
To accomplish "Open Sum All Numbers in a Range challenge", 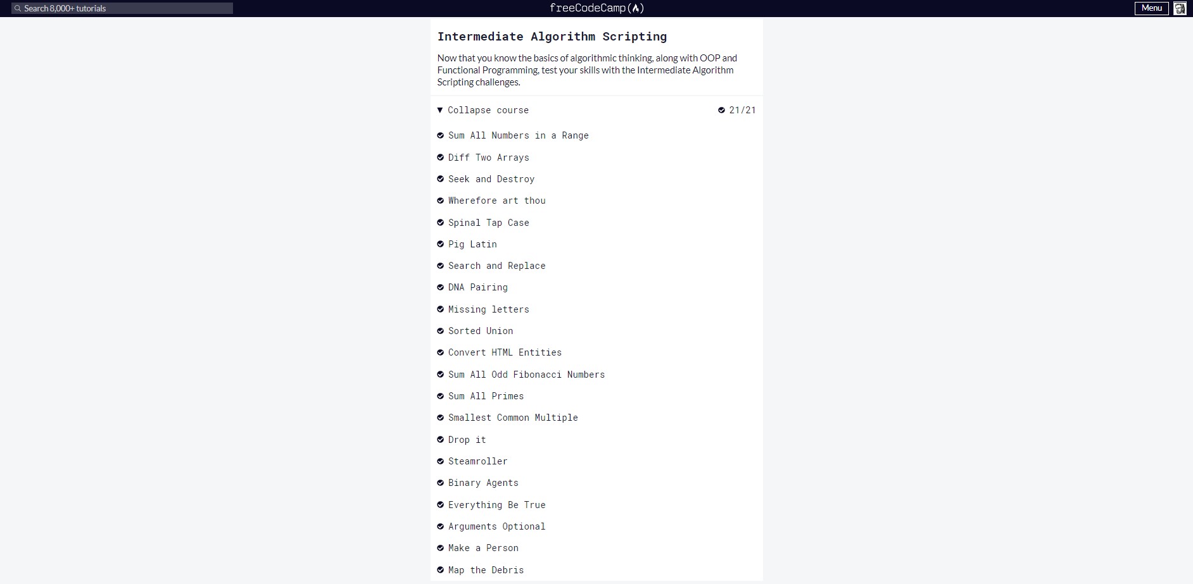I will pos(519,135).
